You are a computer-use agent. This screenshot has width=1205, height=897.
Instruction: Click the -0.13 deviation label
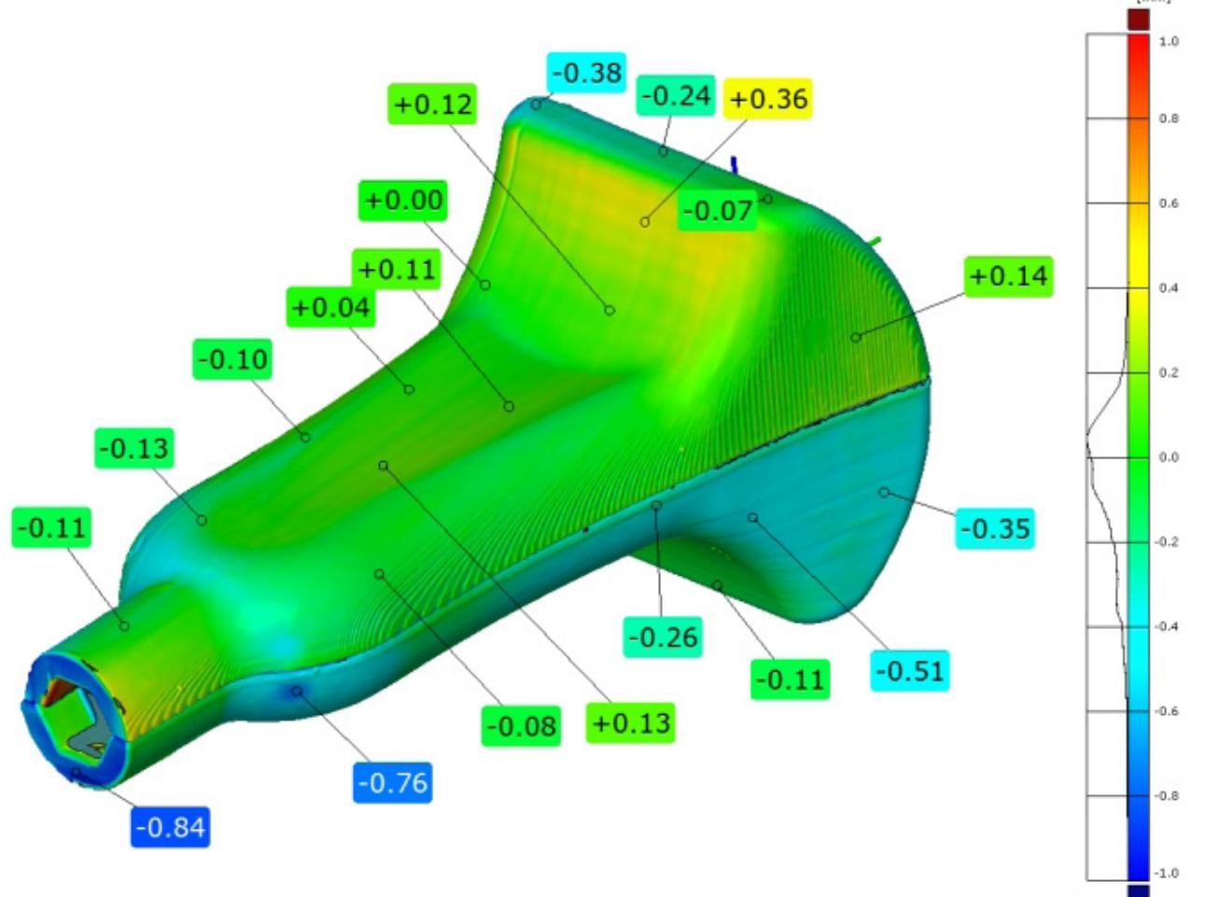tap(133, 450)
